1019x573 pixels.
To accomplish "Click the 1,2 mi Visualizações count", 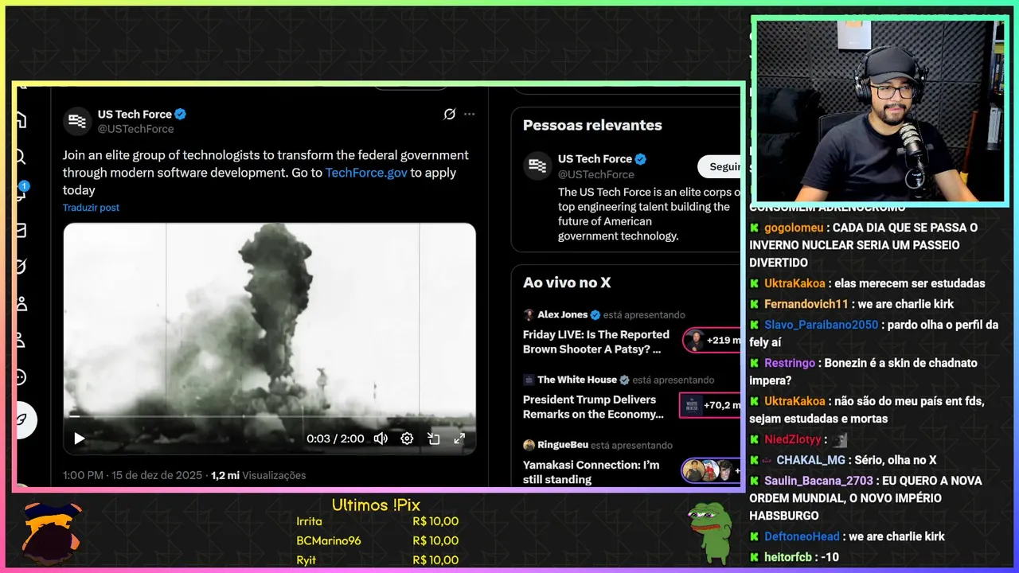I will 259,475.
